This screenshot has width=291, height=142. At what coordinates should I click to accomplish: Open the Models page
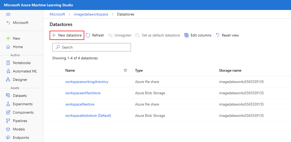click(x=19, y=129)
